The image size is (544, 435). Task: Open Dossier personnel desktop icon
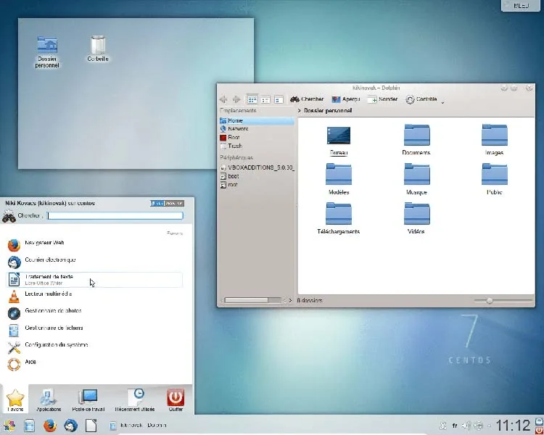[47, 51]
